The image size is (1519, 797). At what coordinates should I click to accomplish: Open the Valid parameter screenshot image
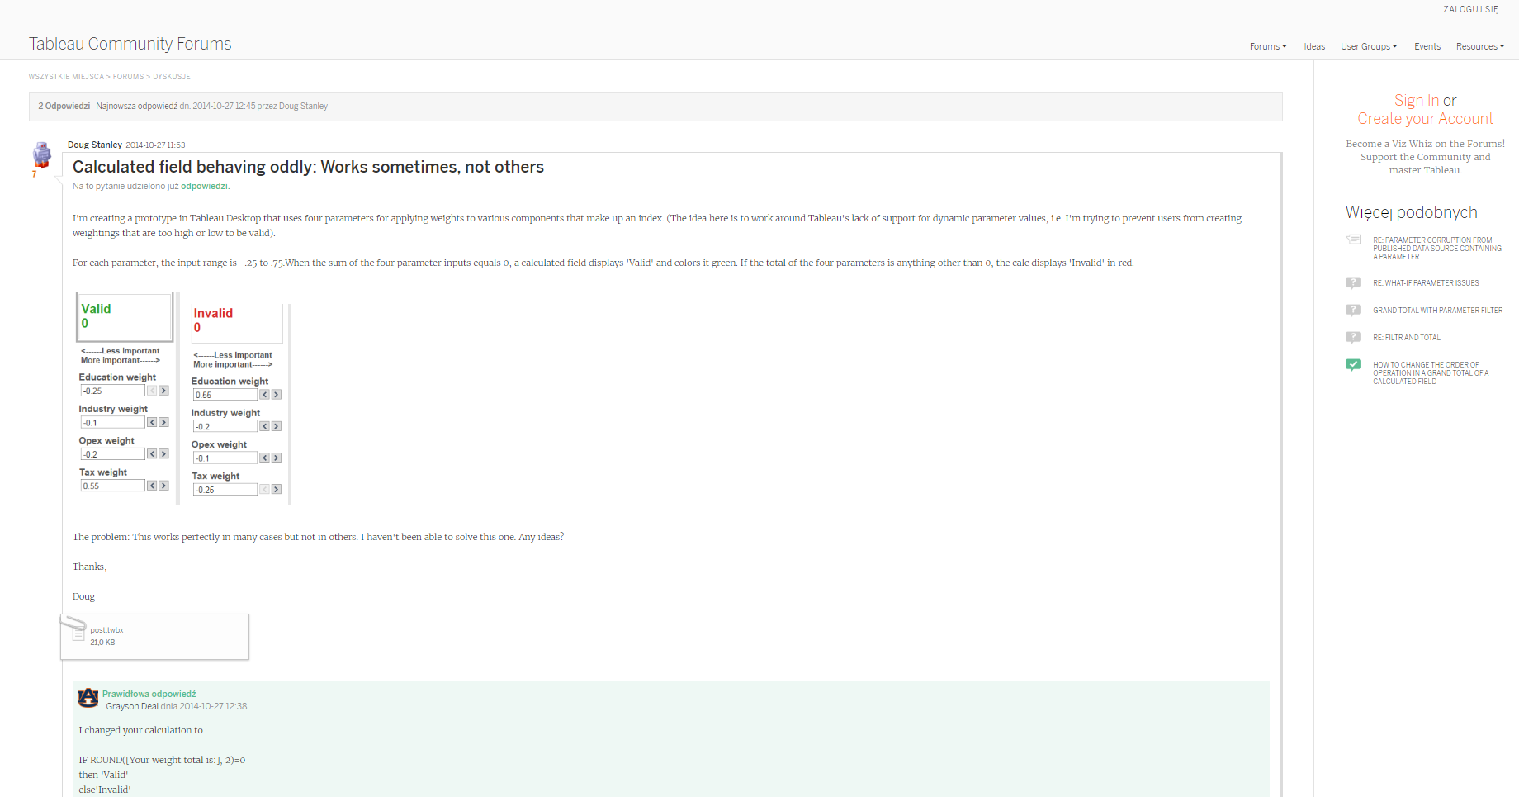click(x=125, y=397)
